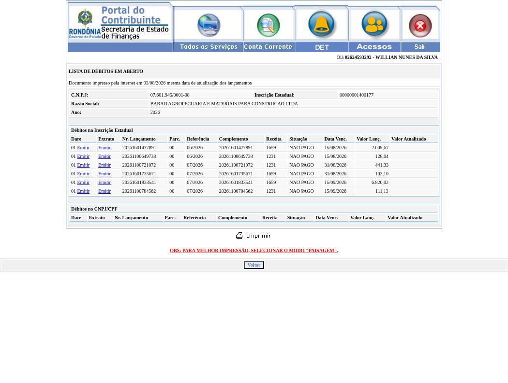Select the Conta Corrente menu label
Viewport: 508px width, 383px height.
point(268,47)
